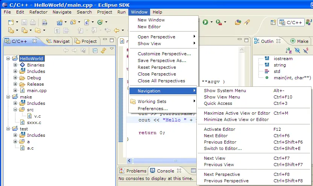Click the Link with Editor arrows icon

click(103, 50)
